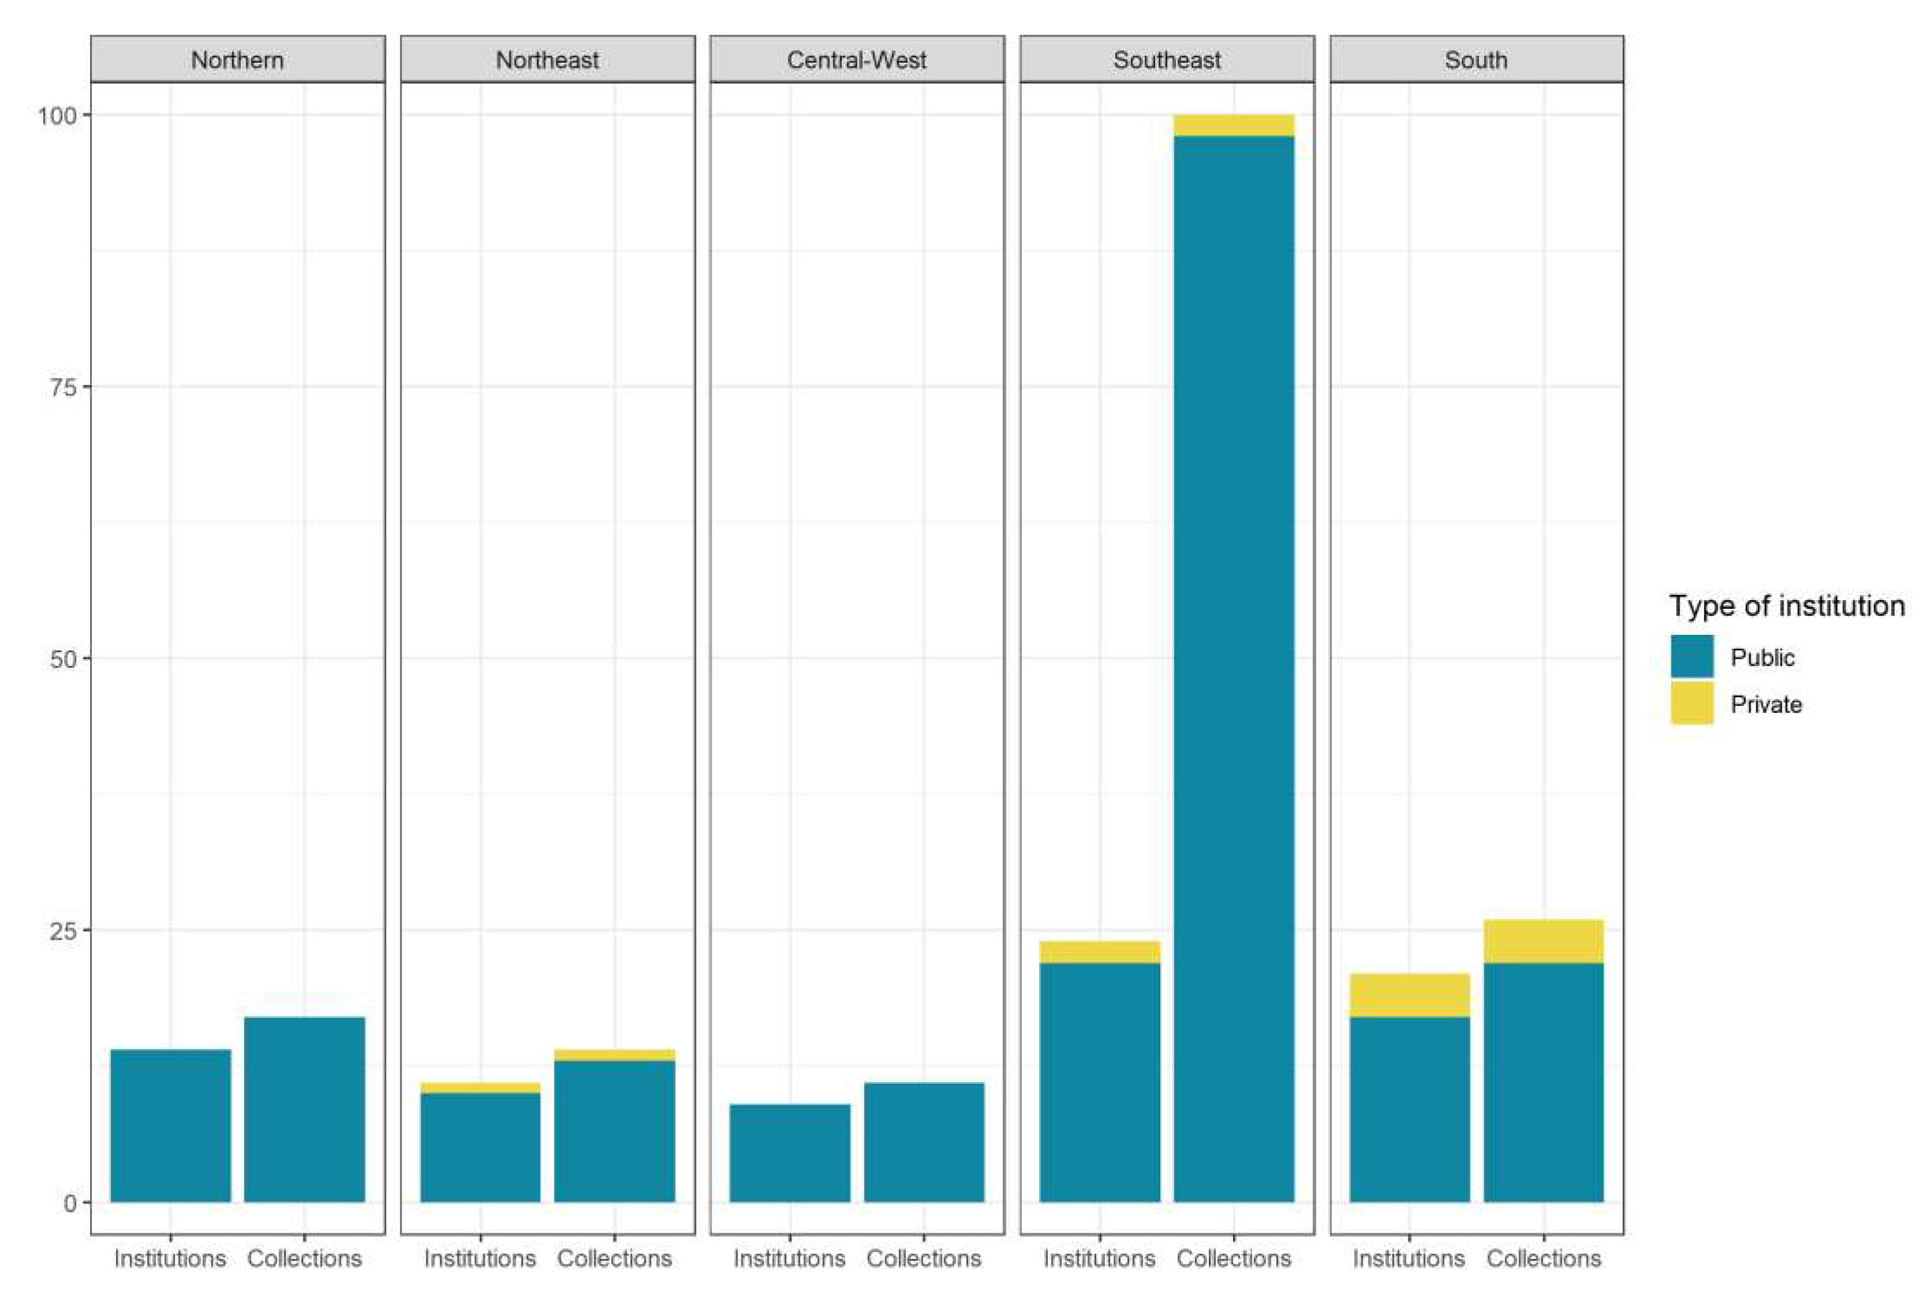Click the Central-West facet header
Viewport: 1922px width, 1295px height.
[x=857, y=59]
